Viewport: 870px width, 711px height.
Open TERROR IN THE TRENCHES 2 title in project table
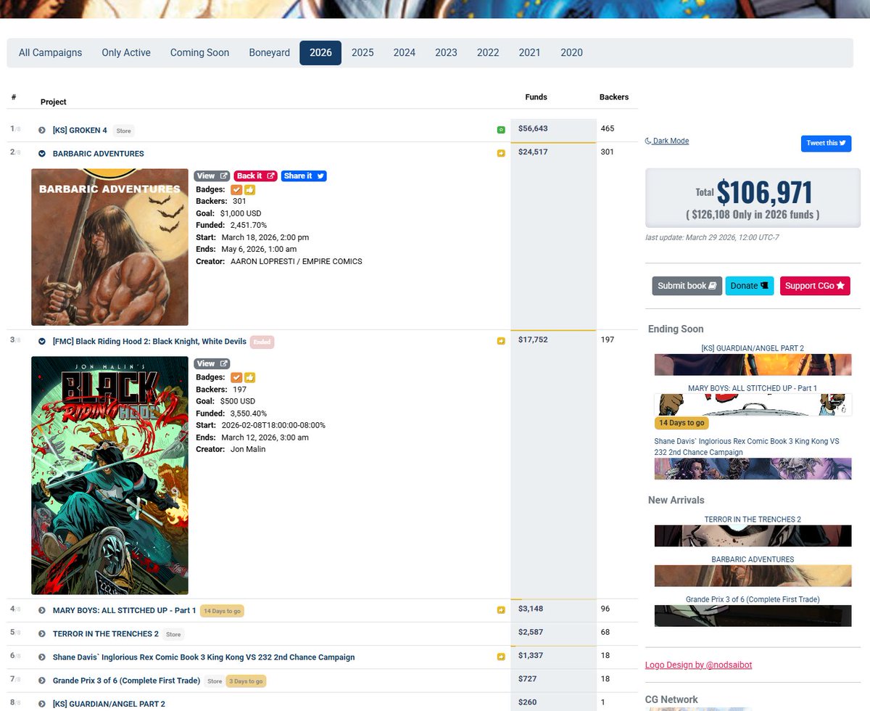tap(106, 634)
